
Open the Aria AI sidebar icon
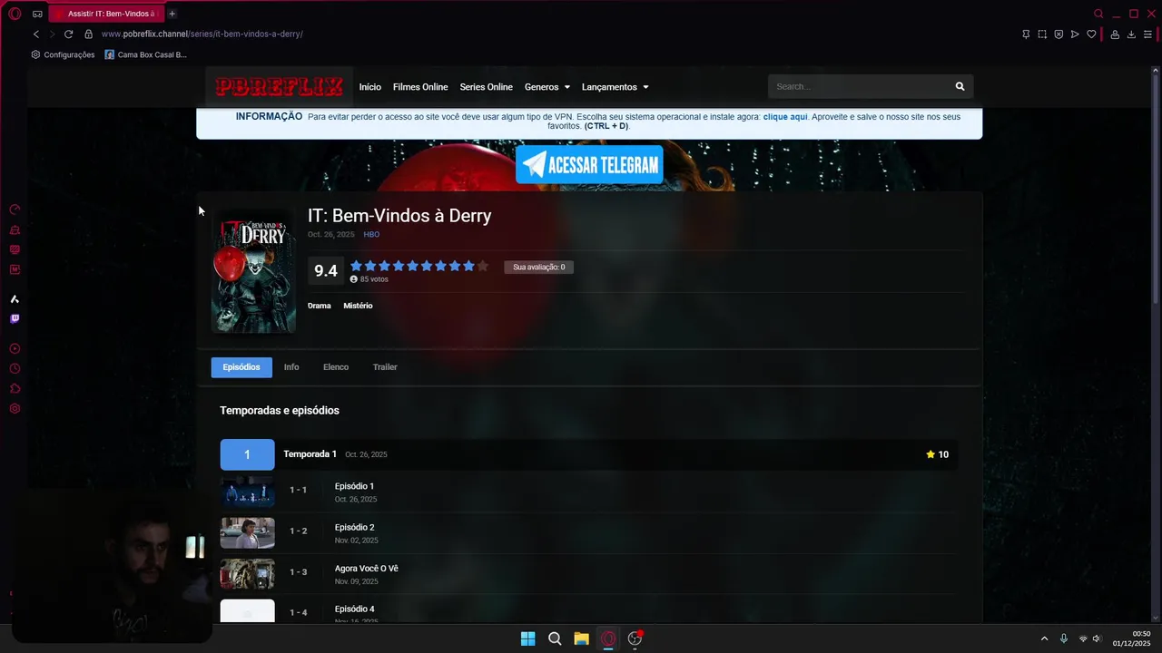pos(15,298)
